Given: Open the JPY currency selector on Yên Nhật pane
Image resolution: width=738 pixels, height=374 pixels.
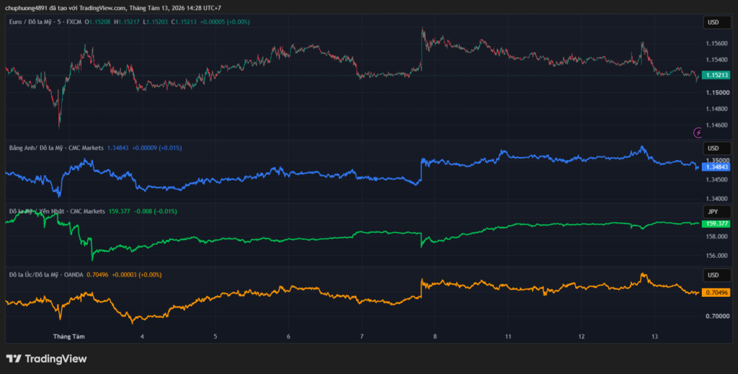Looking at the screenshot, I should click(717, 212).
